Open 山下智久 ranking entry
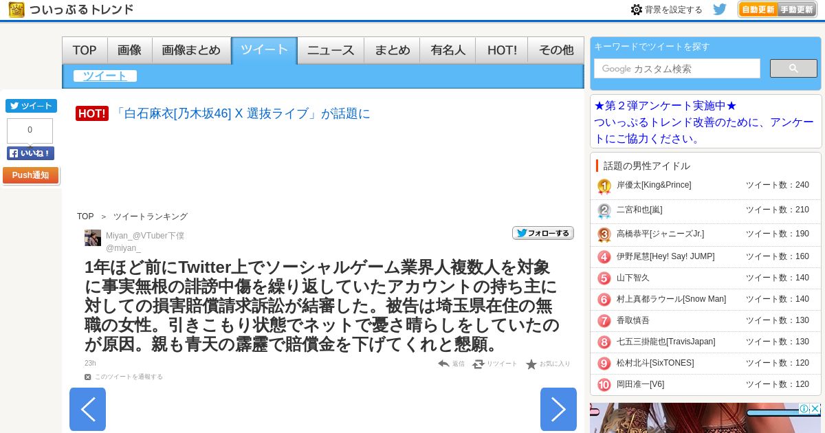Image resolution: width=825 pixels, height=433 pixels. click(x=633, y=278)
